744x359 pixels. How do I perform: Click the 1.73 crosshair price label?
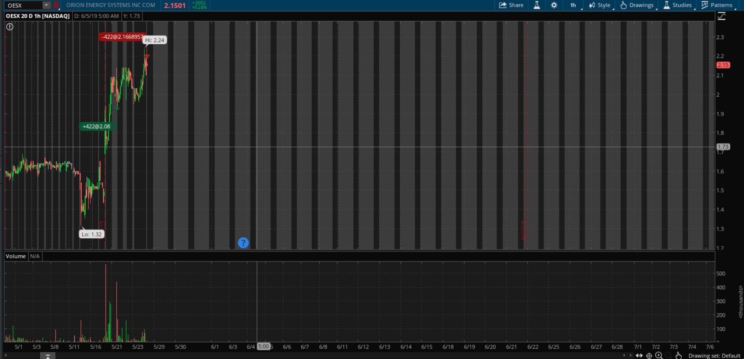coord(723,147)
